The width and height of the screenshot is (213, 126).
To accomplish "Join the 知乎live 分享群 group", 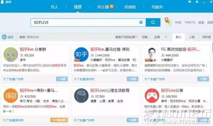I will (62, 79).
